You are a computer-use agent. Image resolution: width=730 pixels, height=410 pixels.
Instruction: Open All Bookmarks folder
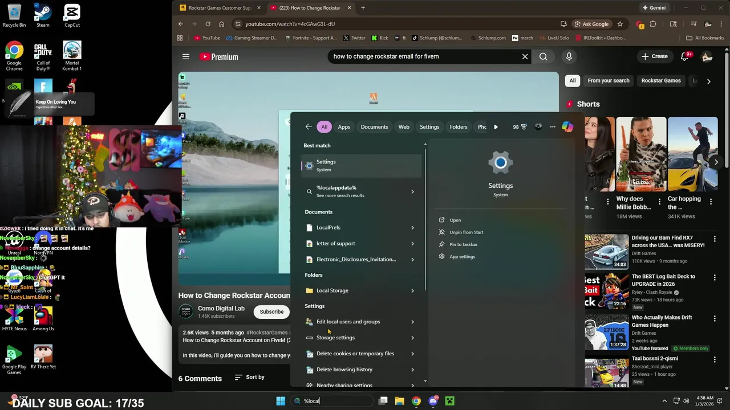705,38
